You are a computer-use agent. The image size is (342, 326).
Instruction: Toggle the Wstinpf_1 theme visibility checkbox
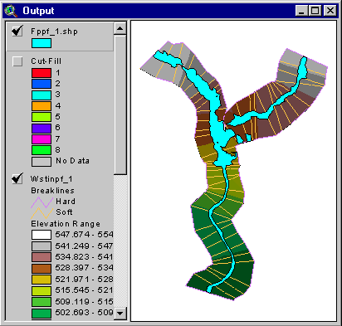[17, 178]
